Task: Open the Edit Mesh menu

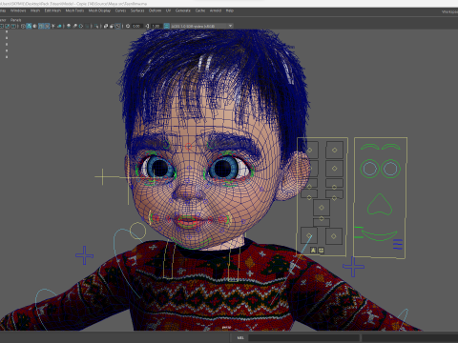Action: (52, 10)
